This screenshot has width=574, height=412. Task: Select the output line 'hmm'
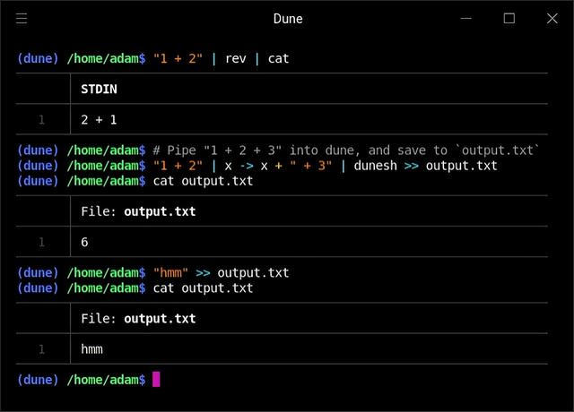(91, 349)
